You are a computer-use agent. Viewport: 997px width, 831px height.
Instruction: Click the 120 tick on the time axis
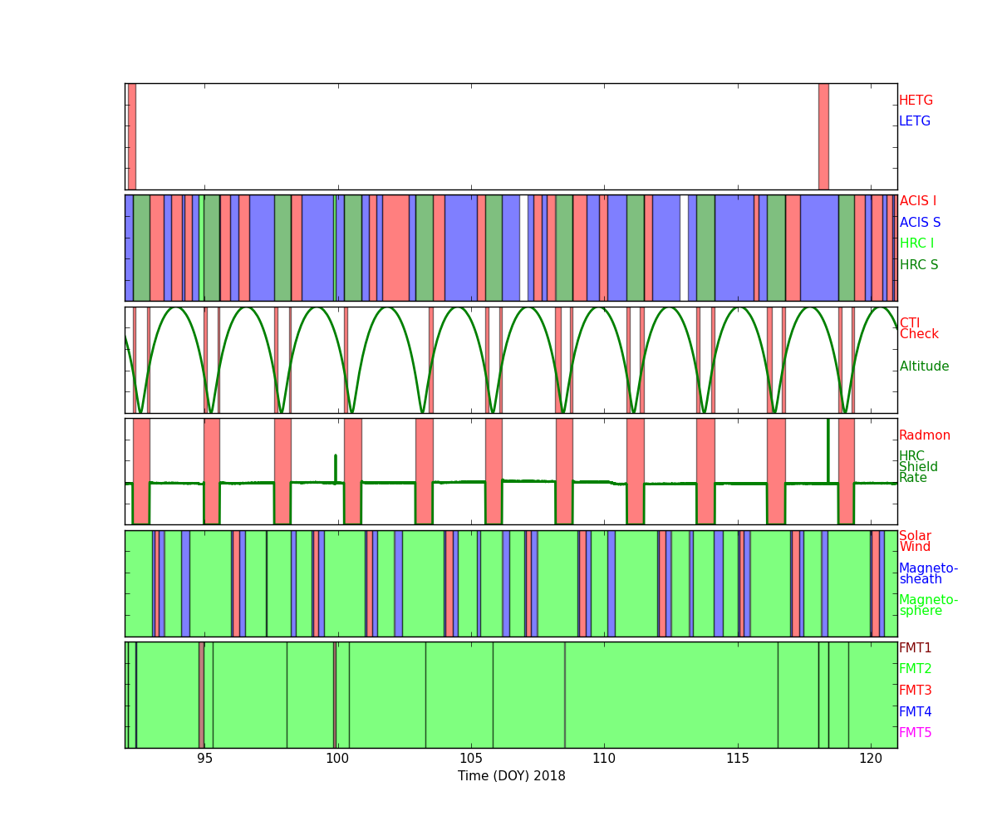click(x=870, y=759)
